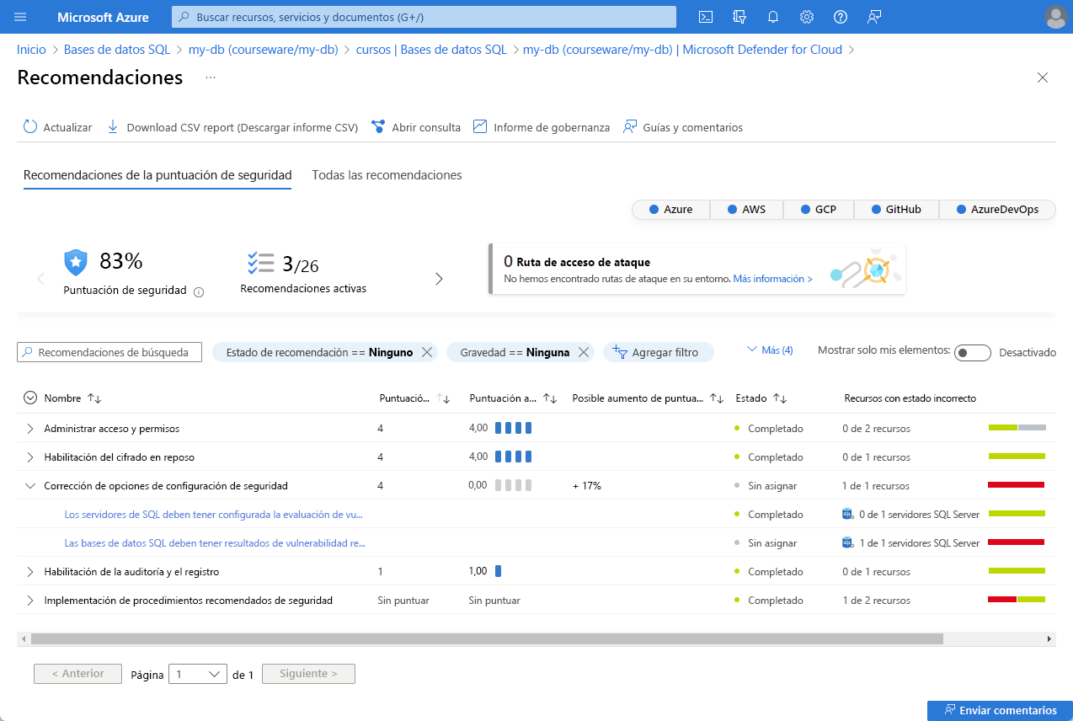Show next summary card with right chevron
The height and width of the screenshot is (721, 1073).
tap(439, 279)
